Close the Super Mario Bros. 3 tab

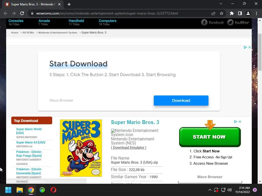point(59,4)
